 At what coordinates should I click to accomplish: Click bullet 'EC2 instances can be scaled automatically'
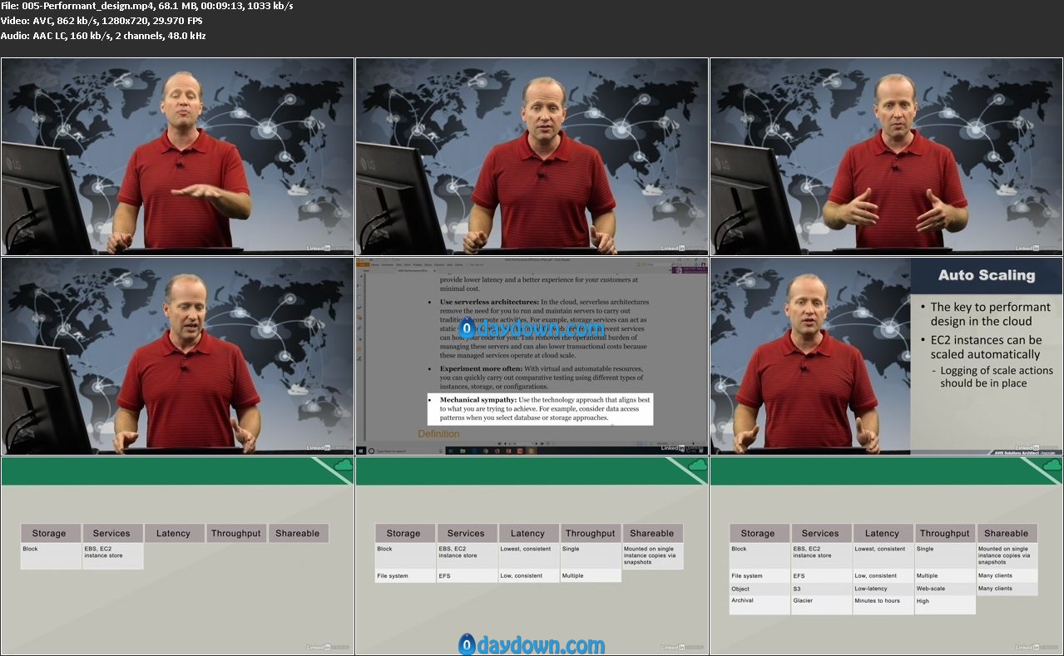point(984,347)
